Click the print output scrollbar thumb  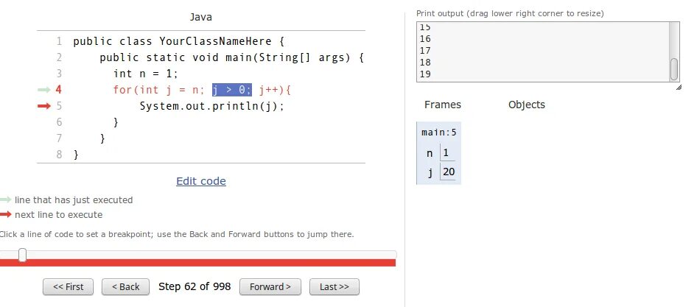[x=673, y=69]
